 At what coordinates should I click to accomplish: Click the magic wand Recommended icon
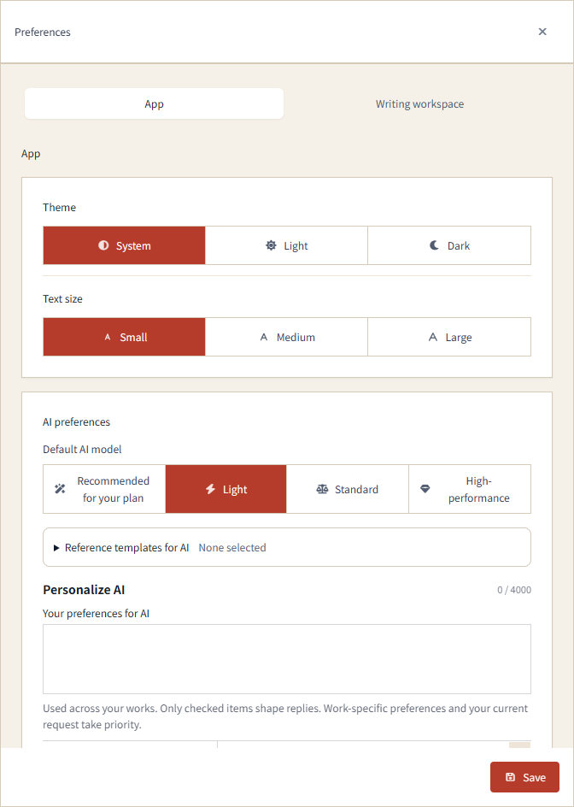(x=60, y=489)
